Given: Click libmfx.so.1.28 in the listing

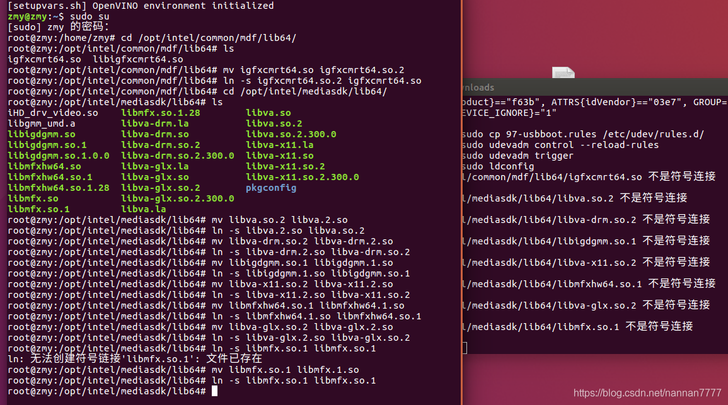Looking at the screenshot, I should (160, 113).
